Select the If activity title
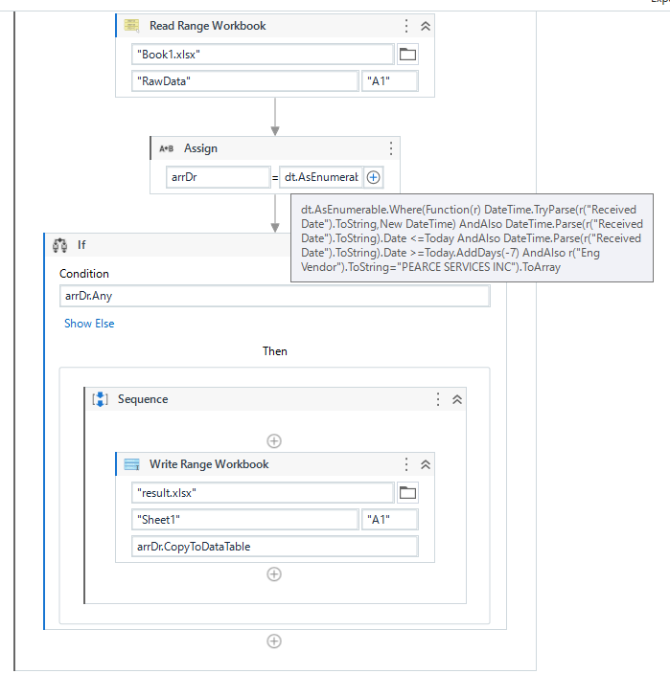 pos(81,245)
